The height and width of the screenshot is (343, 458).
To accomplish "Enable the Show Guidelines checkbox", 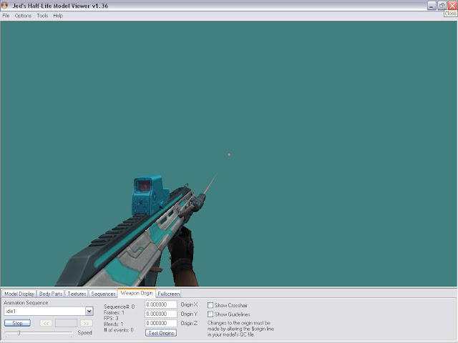I will (210, 314).
